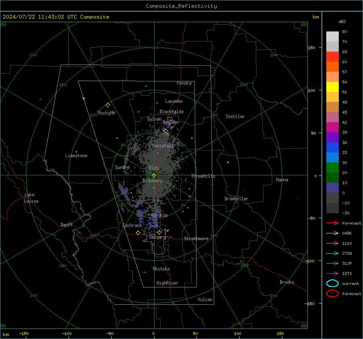Click the yellow radar-center diamond at Didsbury
363x339 pixels.
[154, 176]
